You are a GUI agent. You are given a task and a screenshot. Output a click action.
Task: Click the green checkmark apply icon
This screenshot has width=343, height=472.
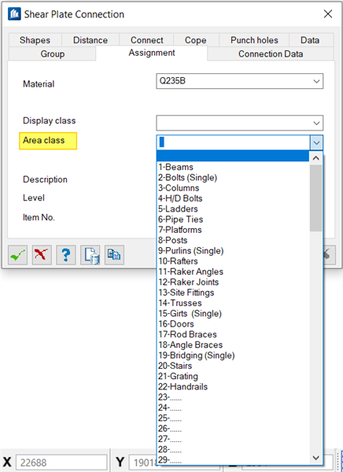pyautogui.click(x=18, y=255)
